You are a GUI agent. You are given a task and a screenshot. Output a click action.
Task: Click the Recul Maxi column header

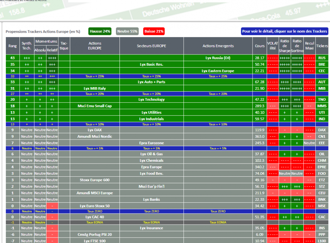click(310, 46)
